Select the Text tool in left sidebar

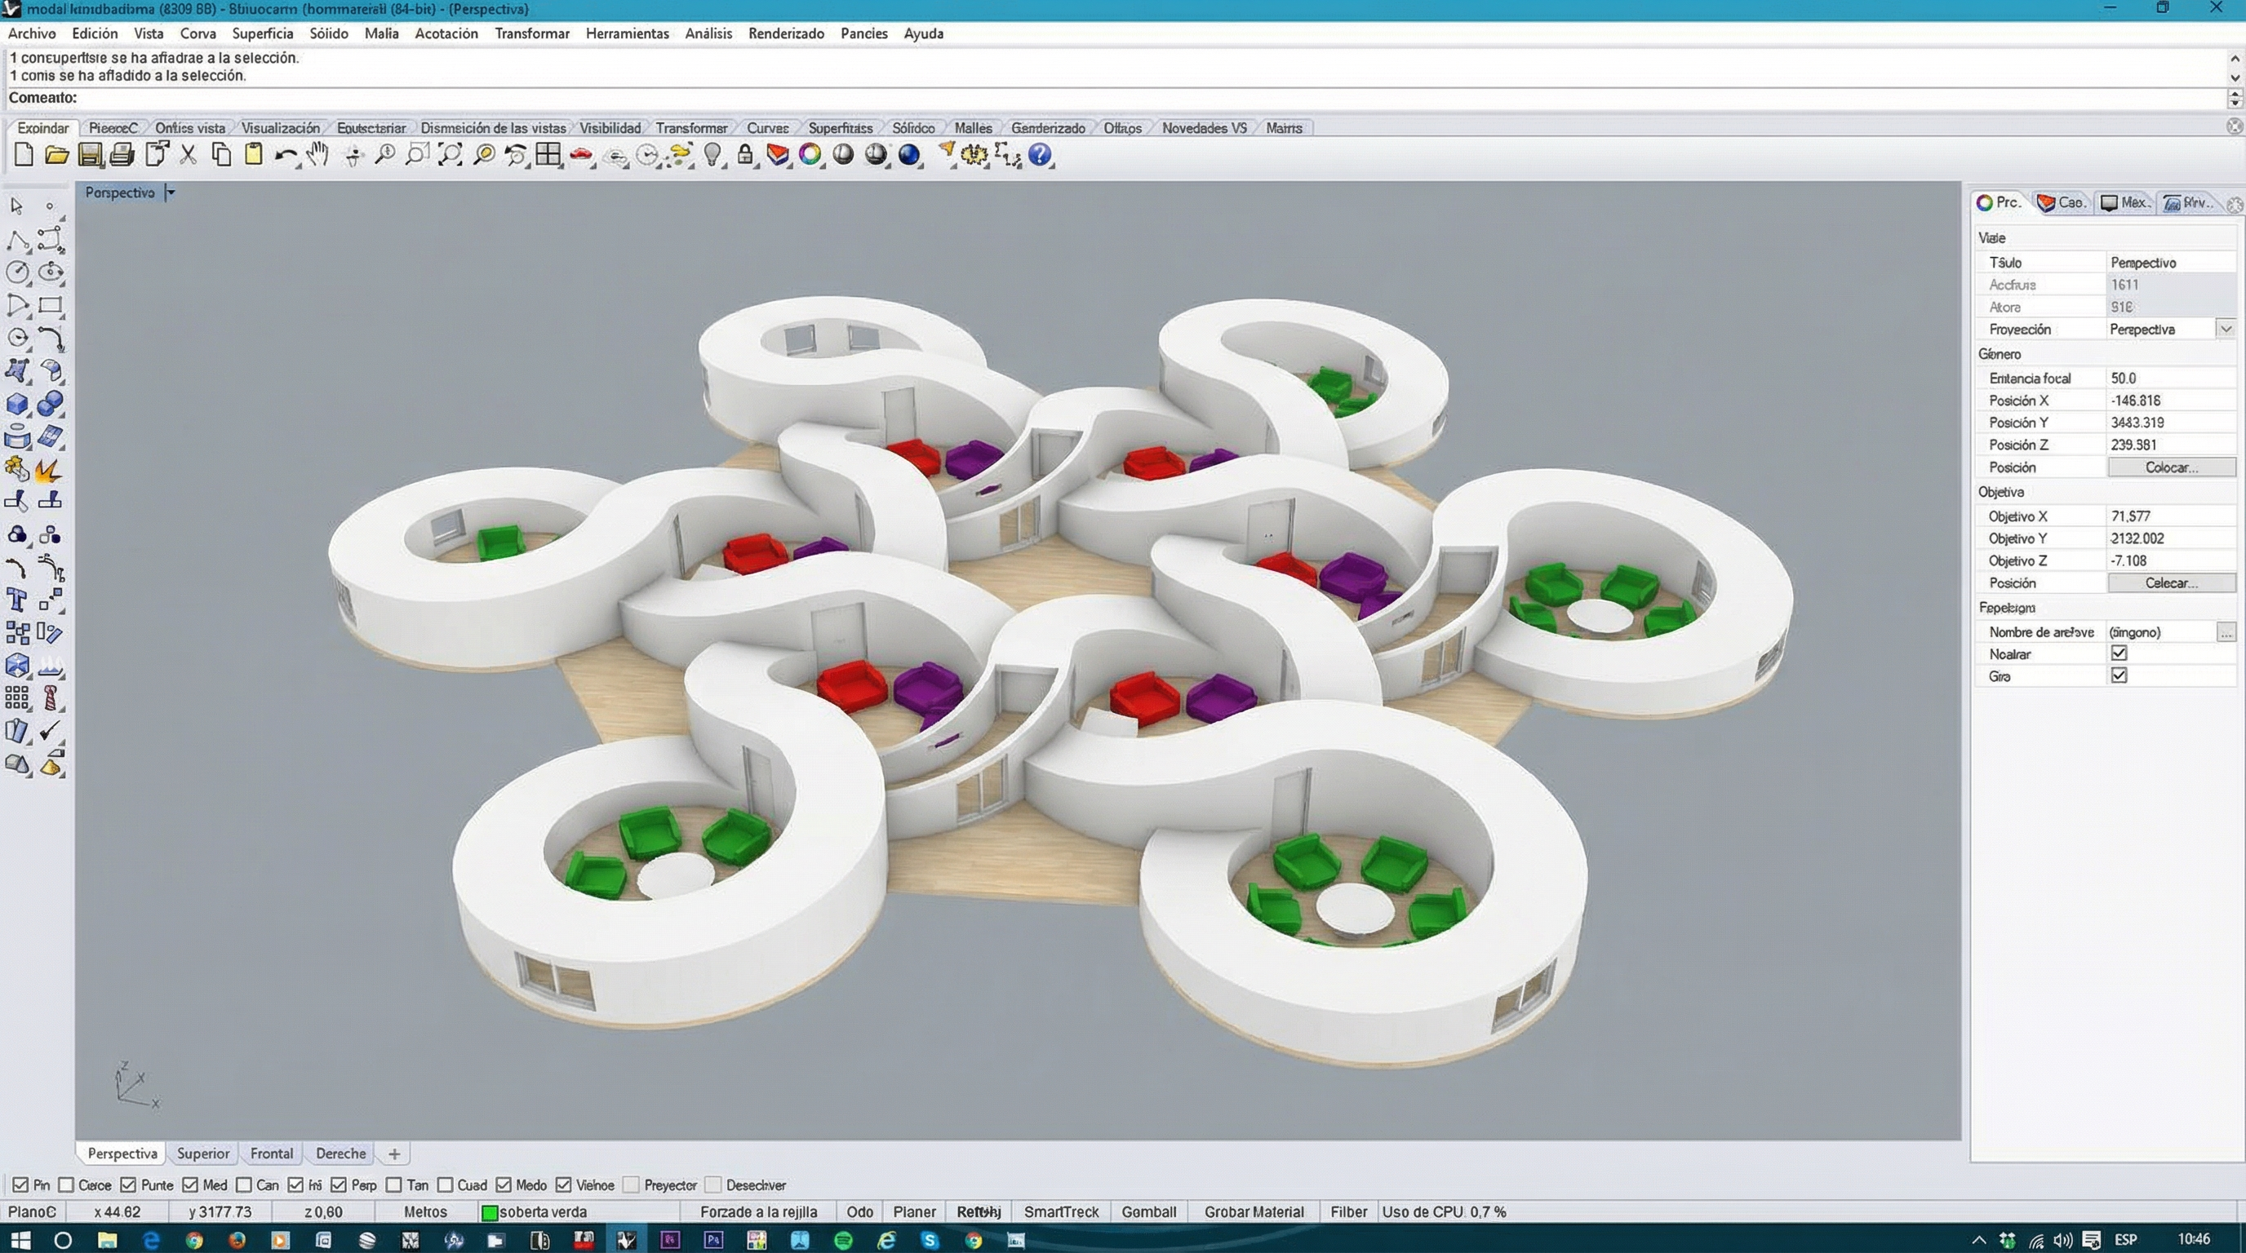pos(16,600)
